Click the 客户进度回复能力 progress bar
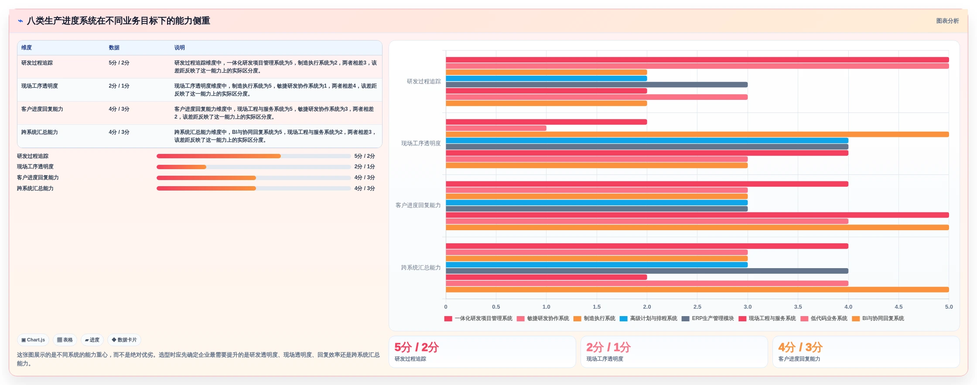 coord(253,178)
